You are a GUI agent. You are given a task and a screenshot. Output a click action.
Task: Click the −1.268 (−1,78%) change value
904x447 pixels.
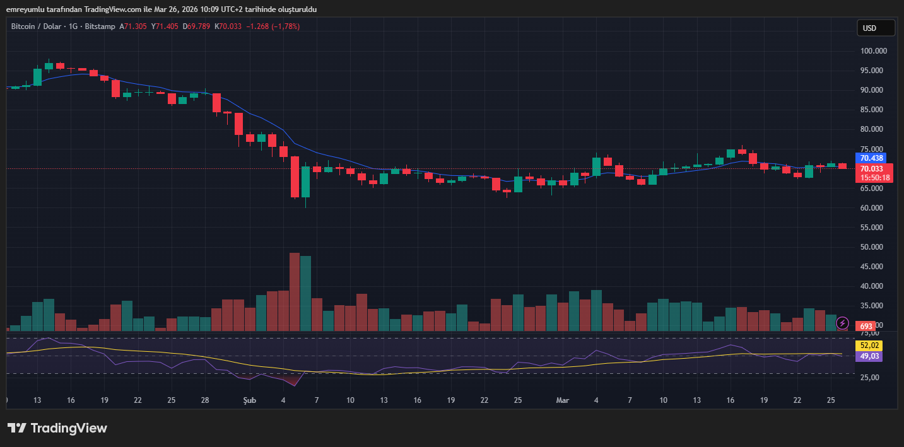[x=273, y=26]
